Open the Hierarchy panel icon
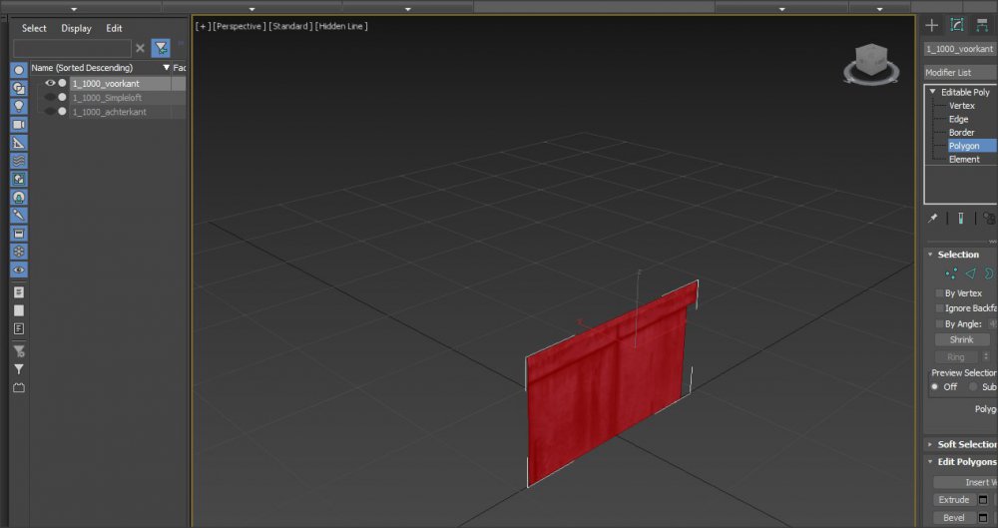 click(981, 25)
